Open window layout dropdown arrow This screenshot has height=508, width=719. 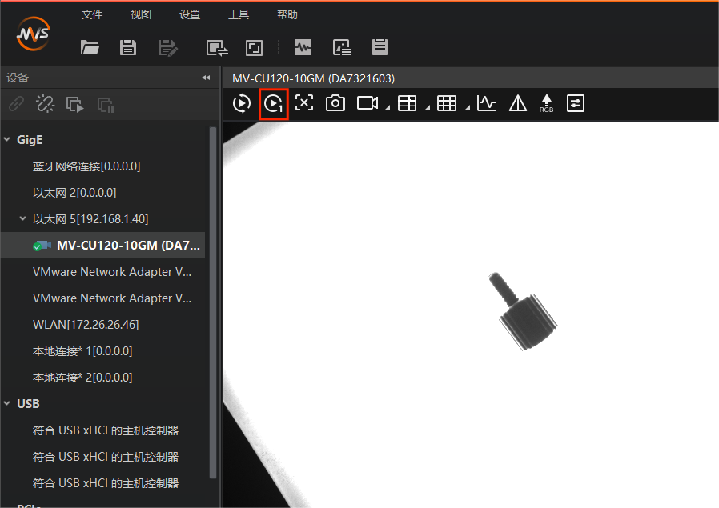pos(427,108)
